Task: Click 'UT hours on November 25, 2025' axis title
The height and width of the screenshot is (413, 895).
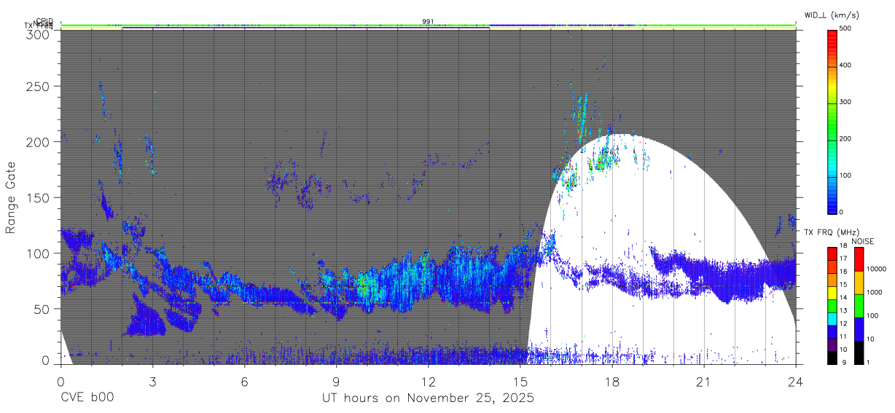Action: coord(428,398)
